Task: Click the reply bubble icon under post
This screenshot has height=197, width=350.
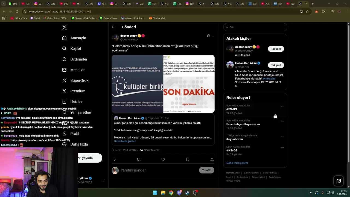Action: click(114, 159)
